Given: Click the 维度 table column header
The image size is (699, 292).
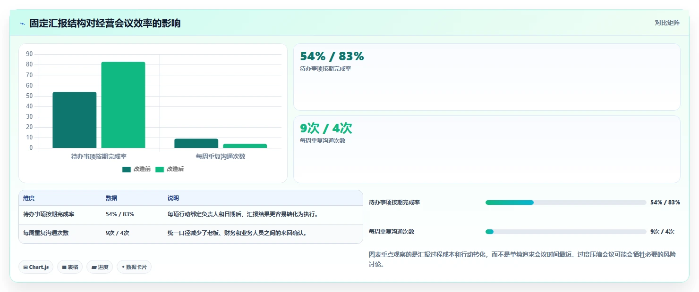Looking at the screenshot, I should pyautogui.click(x=29, y=198).
